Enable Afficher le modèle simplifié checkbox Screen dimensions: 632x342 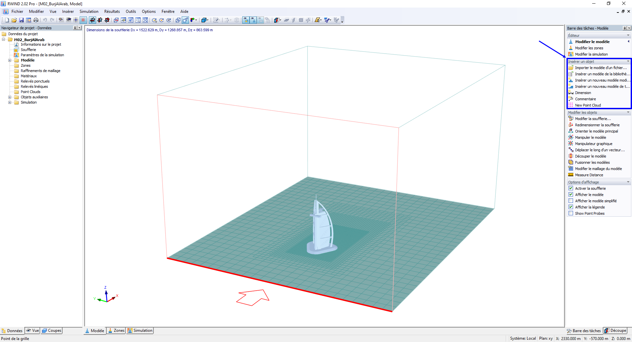point(571,201)
